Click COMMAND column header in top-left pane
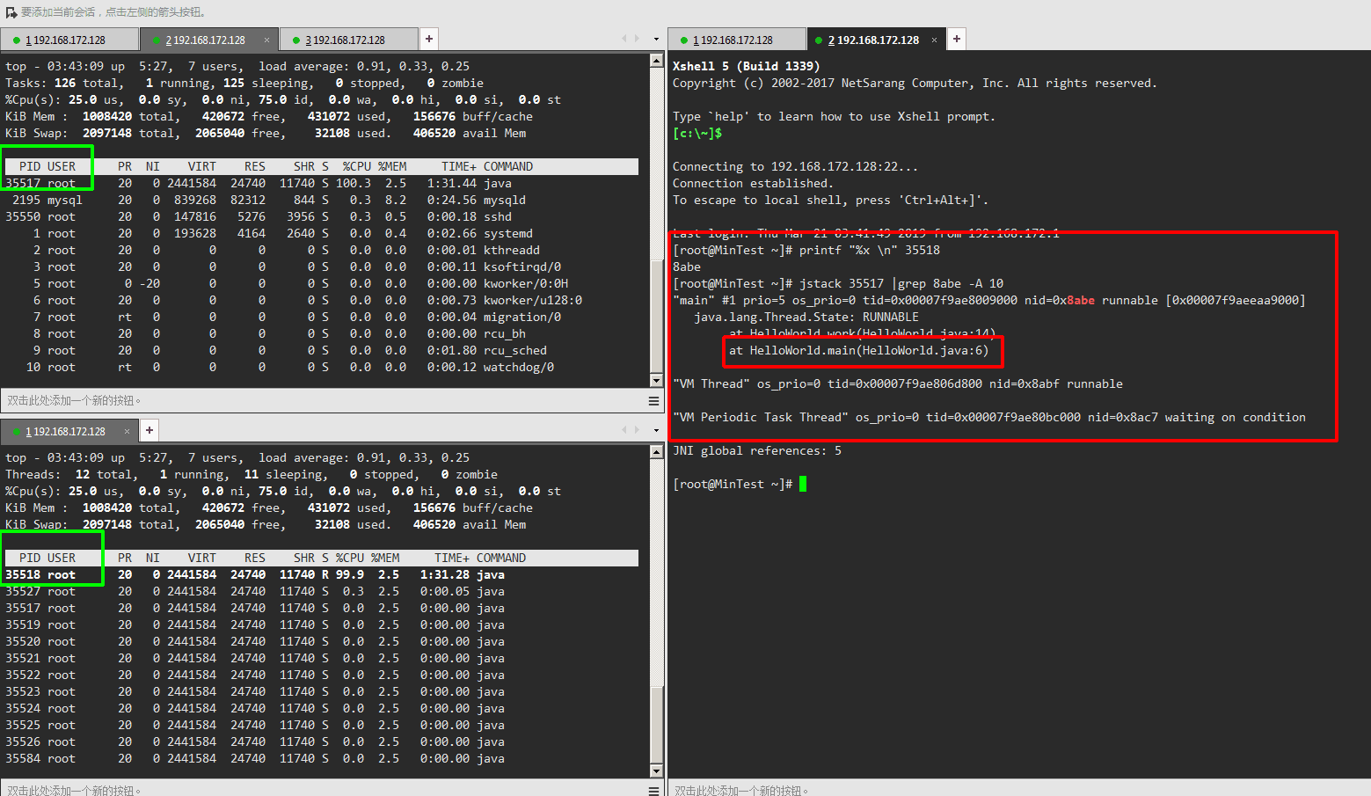1371x796 pixels. point(508,166)
